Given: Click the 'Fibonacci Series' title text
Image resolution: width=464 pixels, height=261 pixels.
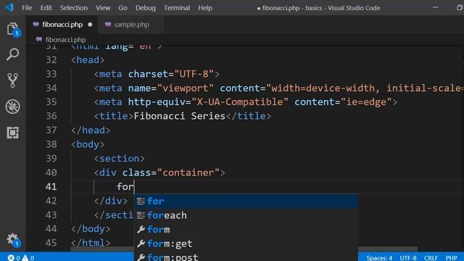Looking at the screenshot, I should pyautogui.click(x=180, y=116).
